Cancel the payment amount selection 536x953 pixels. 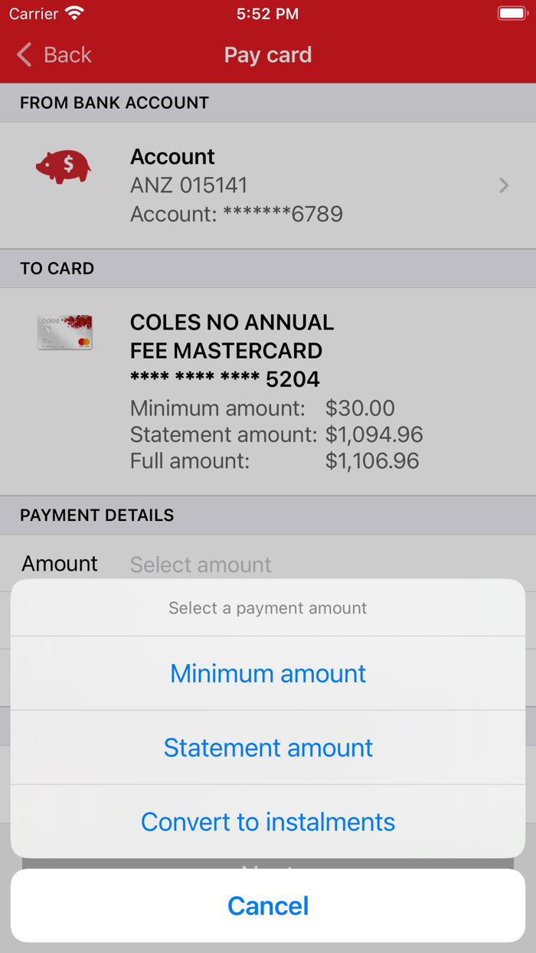point(268,906)
